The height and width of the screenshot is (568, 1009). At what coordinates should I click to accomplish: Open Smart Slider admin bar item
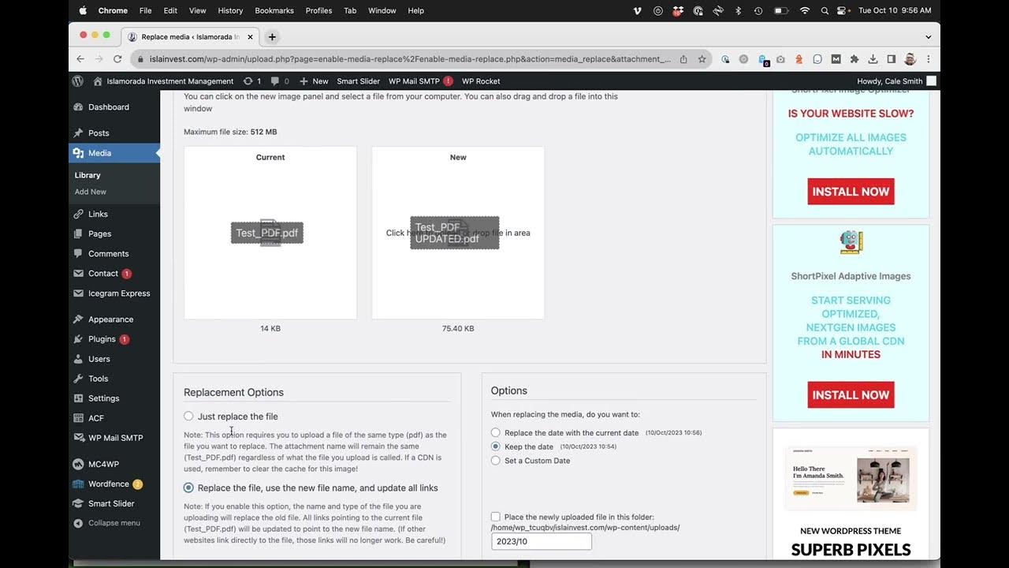click(x=359, y=81)
